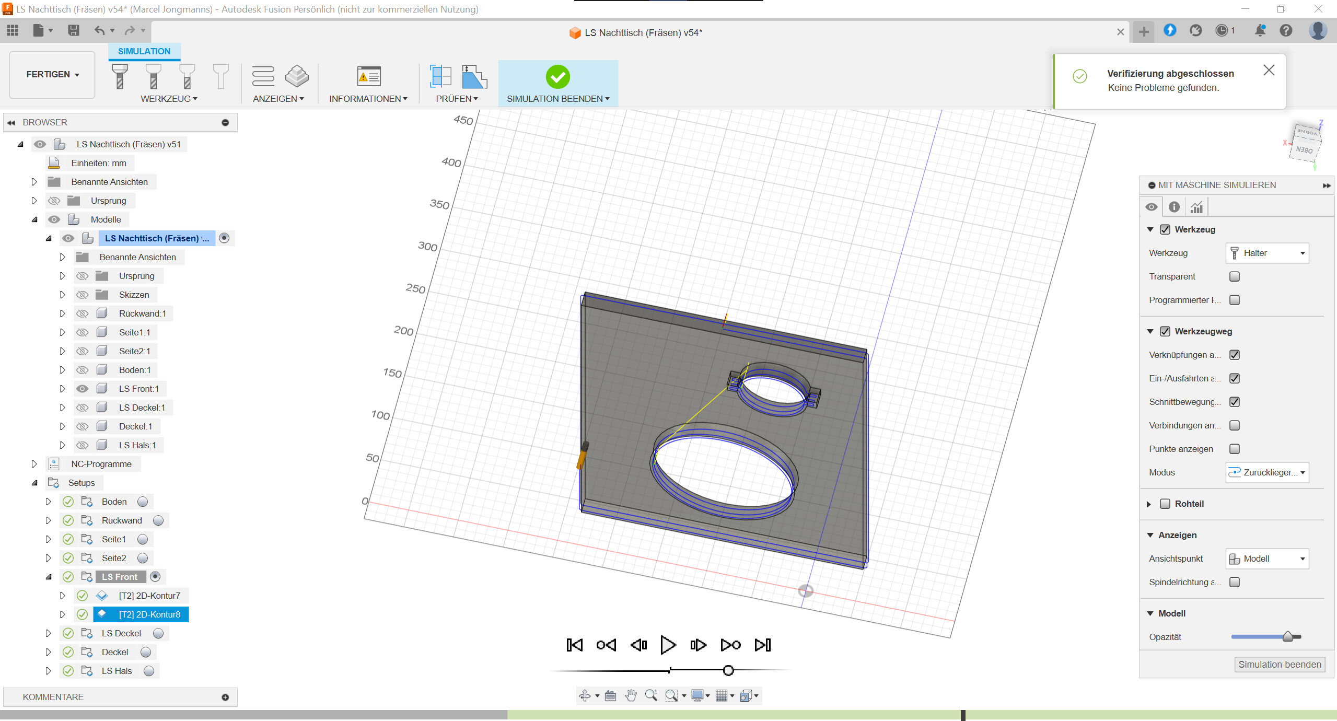Step to next operation
Viewport: 1337px width, 721px height.
(x=730, y=645)
